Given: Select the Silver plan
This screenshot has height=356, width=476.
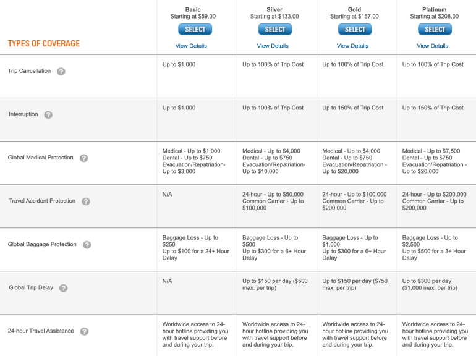Looking at the screenshot, I should pyautogui.click(x=275, y=30).
